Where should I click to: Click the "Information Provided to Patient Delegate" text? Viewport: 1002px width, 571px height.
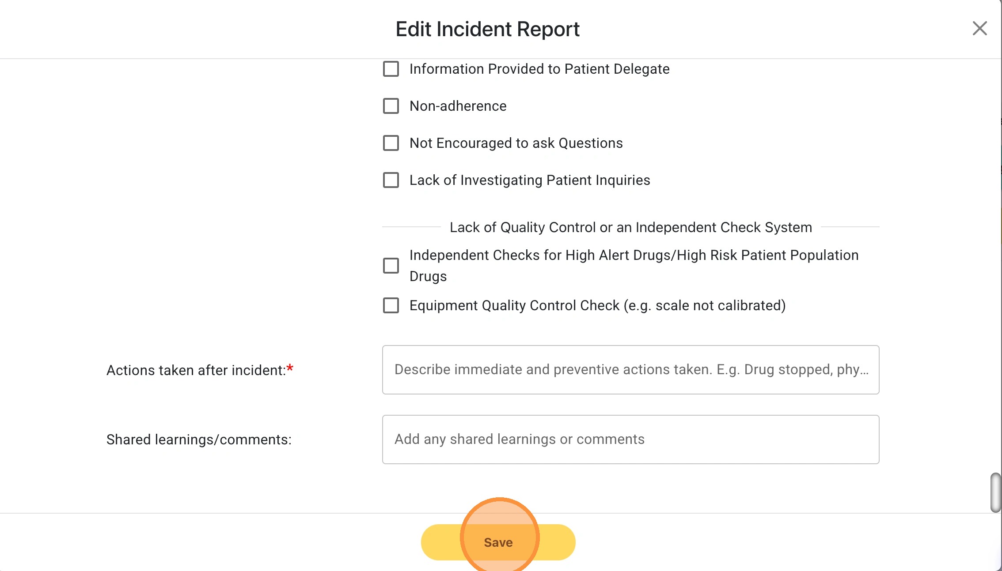click(x=539, y=69)
